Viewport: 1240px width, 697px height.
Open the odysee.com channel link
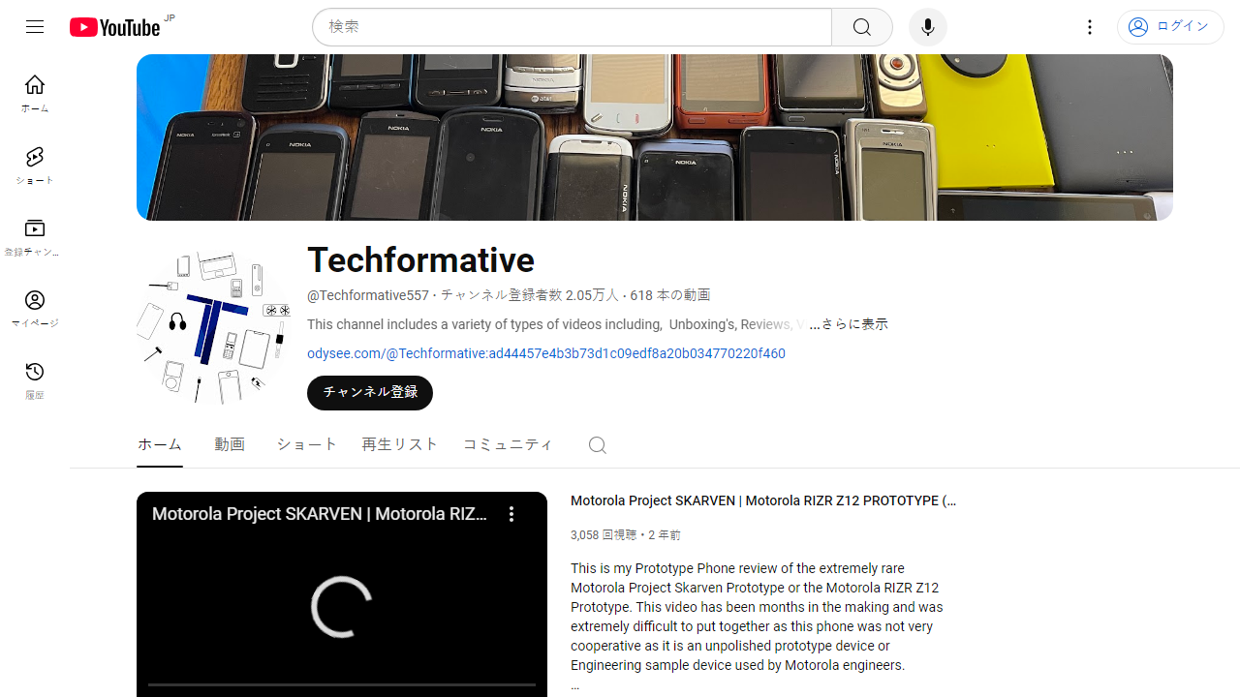546,353
